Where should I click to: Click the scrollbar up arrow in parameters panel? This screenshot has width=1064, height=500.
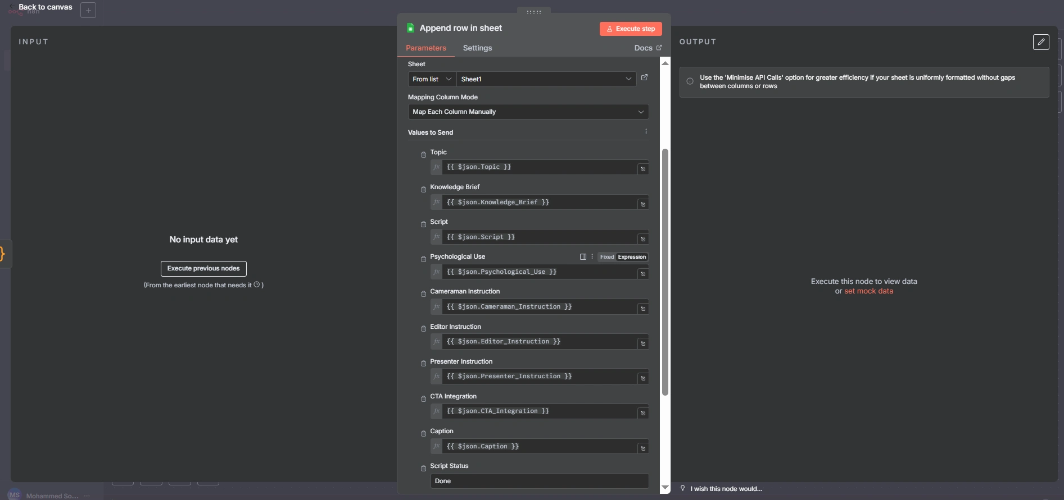coord(665,63)
